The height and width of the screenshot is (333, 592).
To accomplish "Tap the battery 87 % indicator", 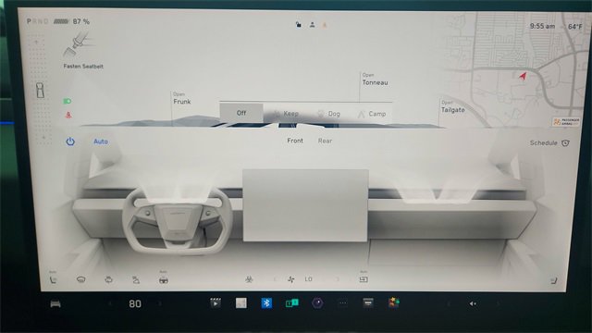I will pyautogui.click(x=71, y=21).
